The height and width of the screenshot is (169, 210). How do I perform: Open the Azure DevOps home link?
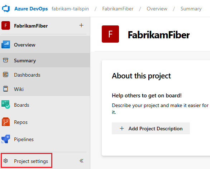point(31,9)
